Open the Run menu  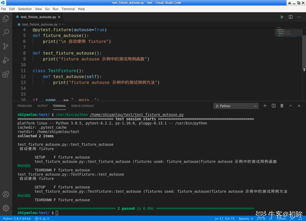[x=55, y=9]
